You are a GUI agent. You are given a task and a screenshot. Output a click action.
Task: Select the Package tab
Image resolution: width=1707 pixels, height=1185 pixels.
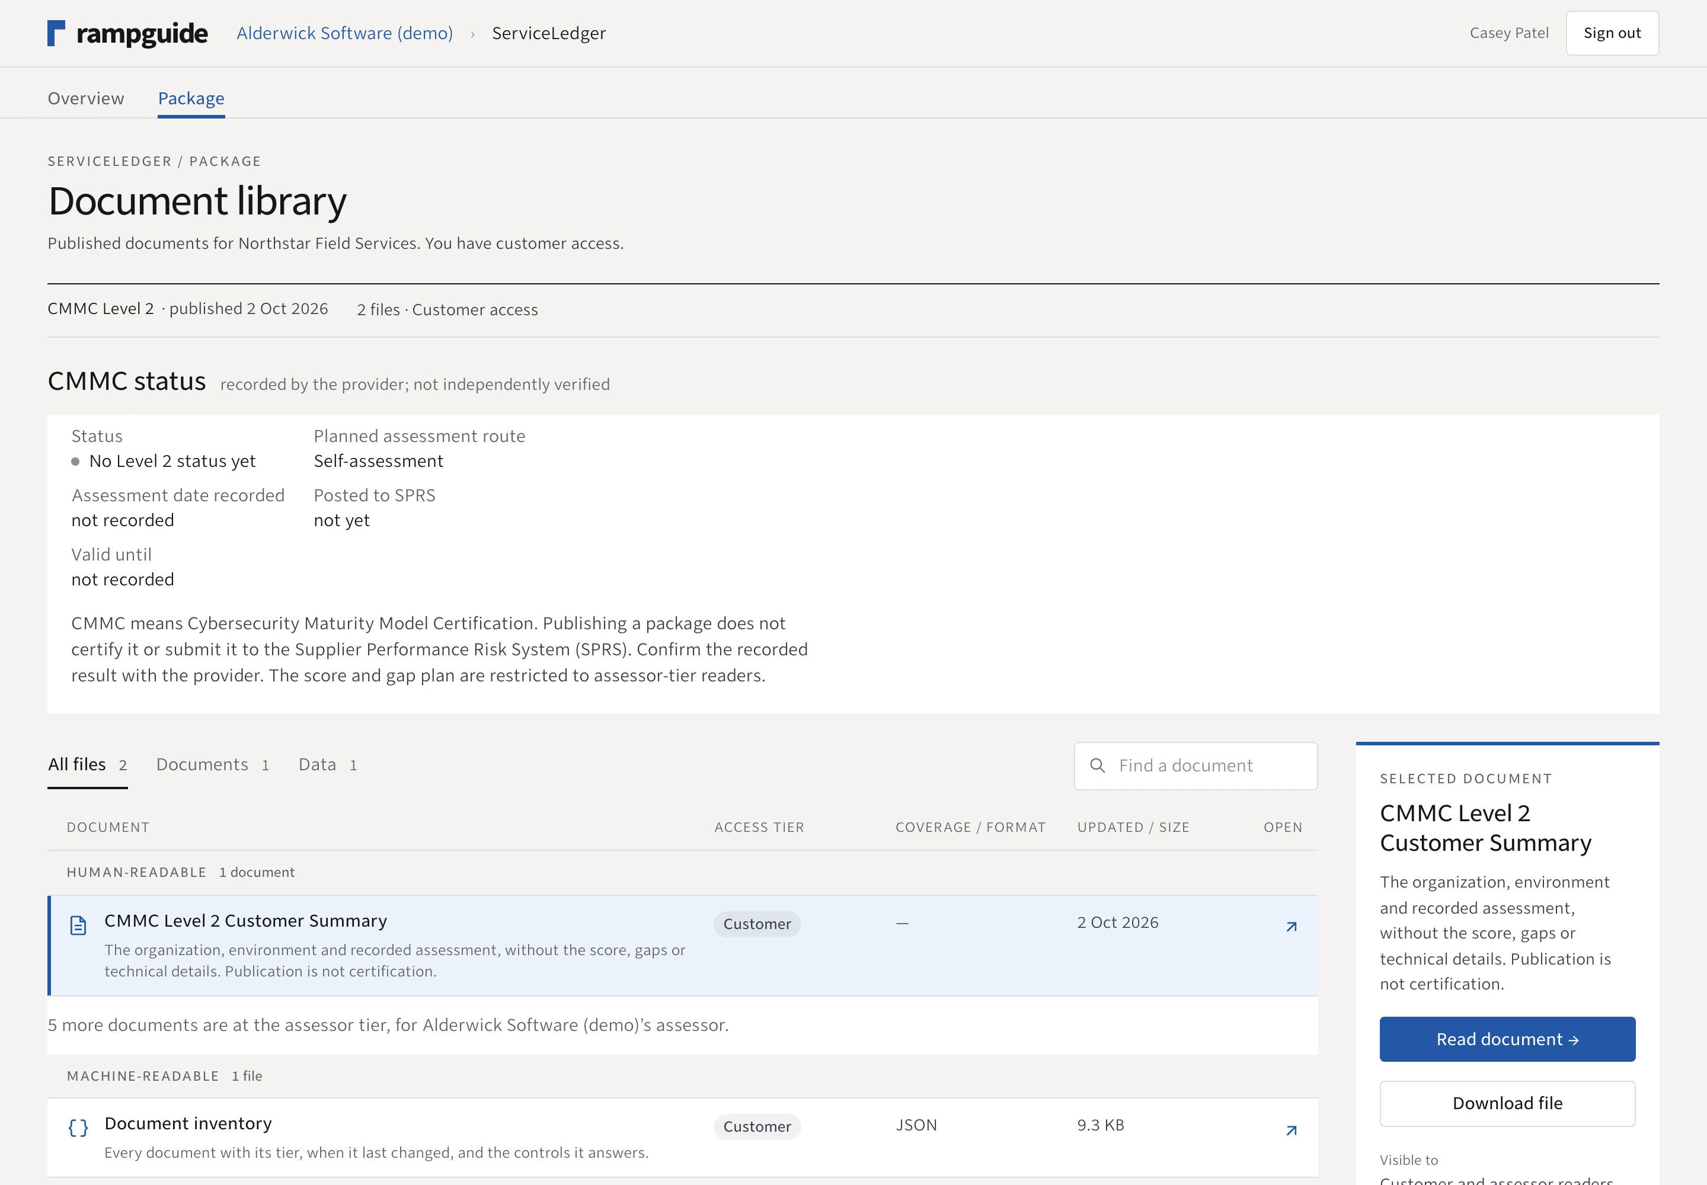(x=191, y=98)
